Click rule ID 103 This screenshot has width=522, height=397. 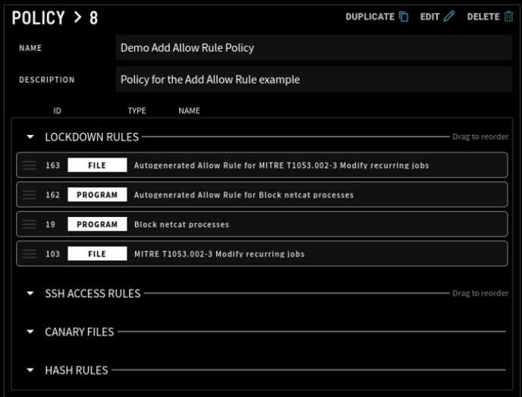pos(52,254)
